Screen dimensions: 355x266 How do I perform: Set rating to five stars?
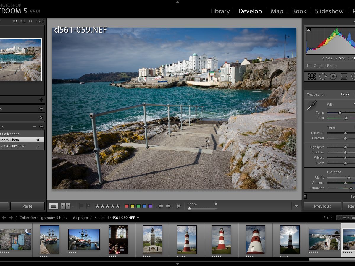point(117,206)
